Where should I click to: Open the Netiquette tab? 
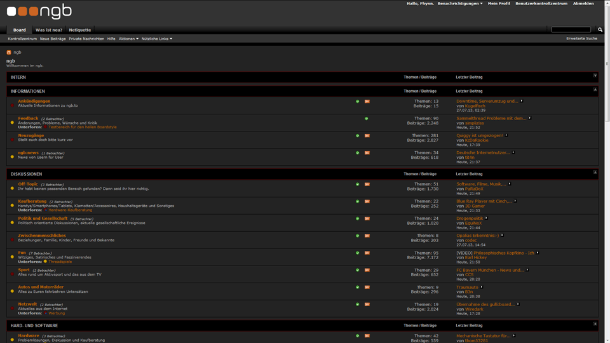click(79, 30)
